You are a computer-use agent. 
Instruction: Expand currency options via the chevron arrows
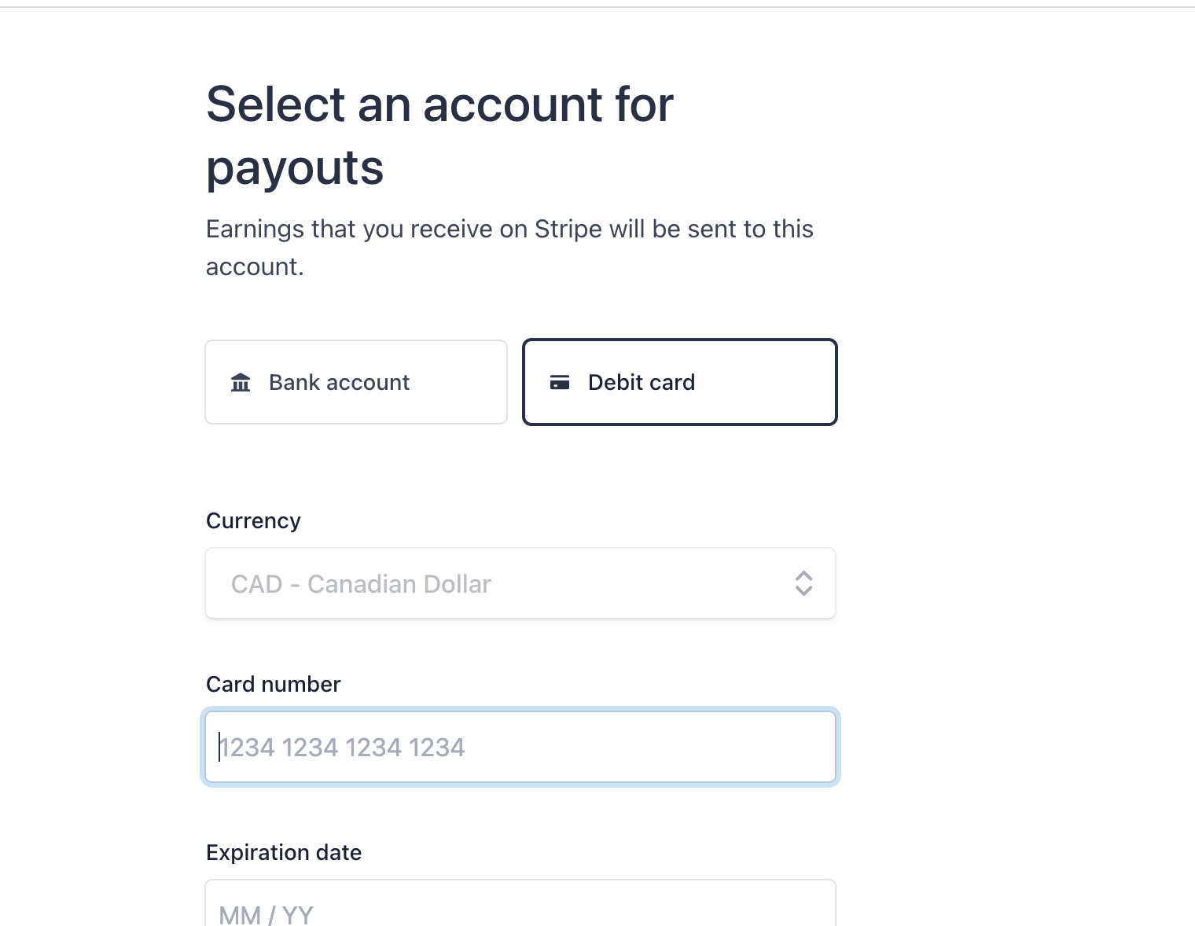[x=803, y=583]
